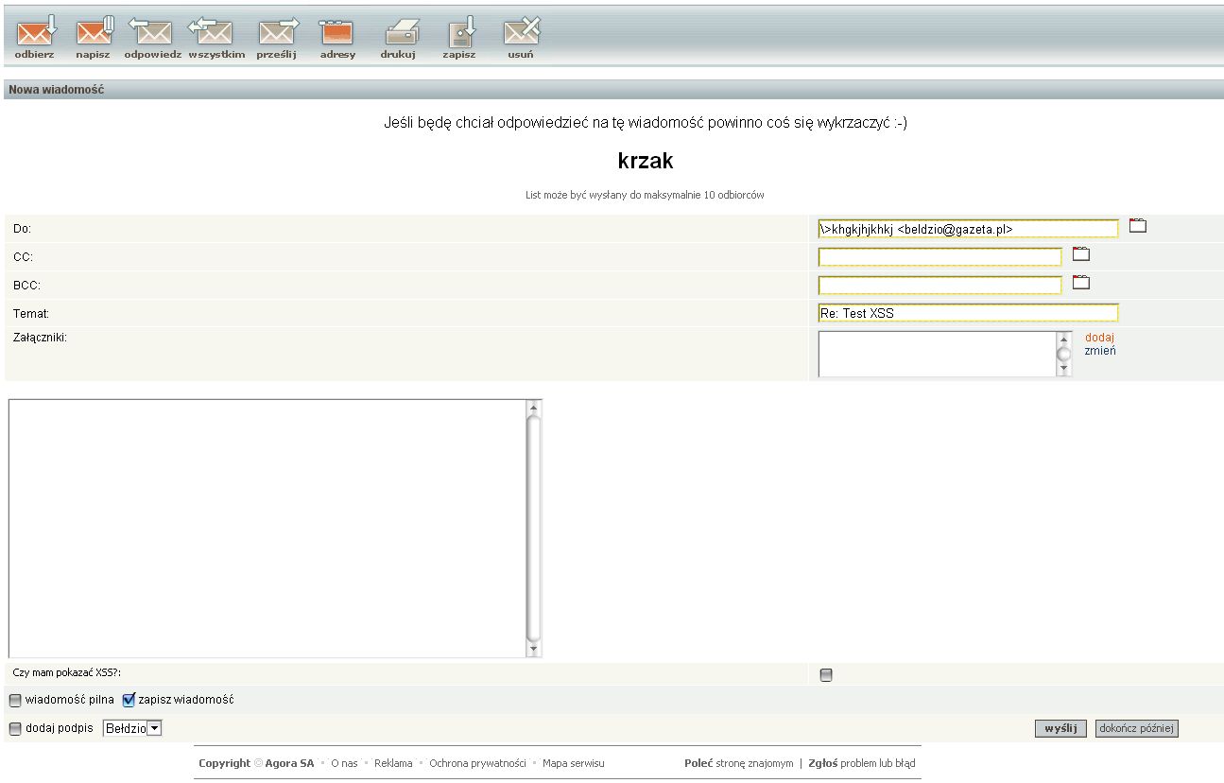1224x783 pixels.
Task: Enable the wiadomość pilna checkbox
Action: pos(15,701)
